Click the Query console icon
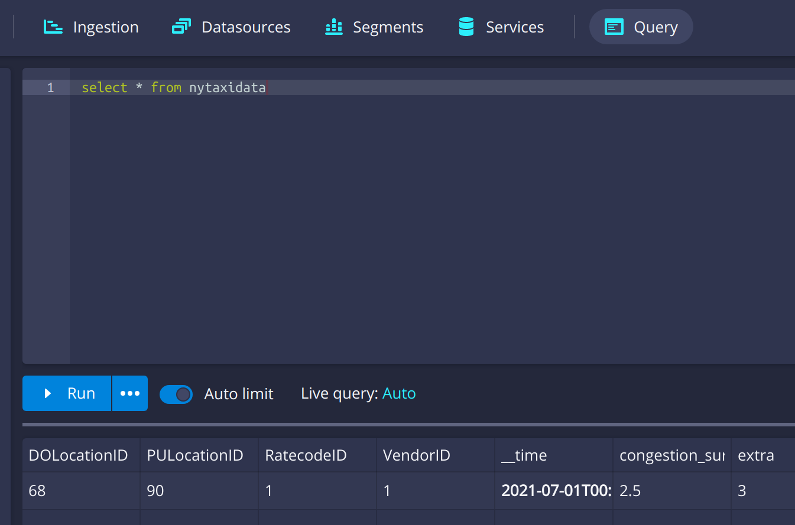Image resolution: width=795 pixels, height=525 pixels. [615, 26]
